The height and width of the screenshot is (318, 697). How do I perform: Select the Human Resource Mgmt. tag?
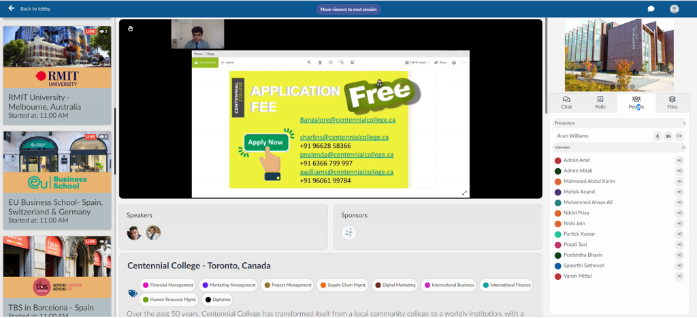click(x=169, y=300)
